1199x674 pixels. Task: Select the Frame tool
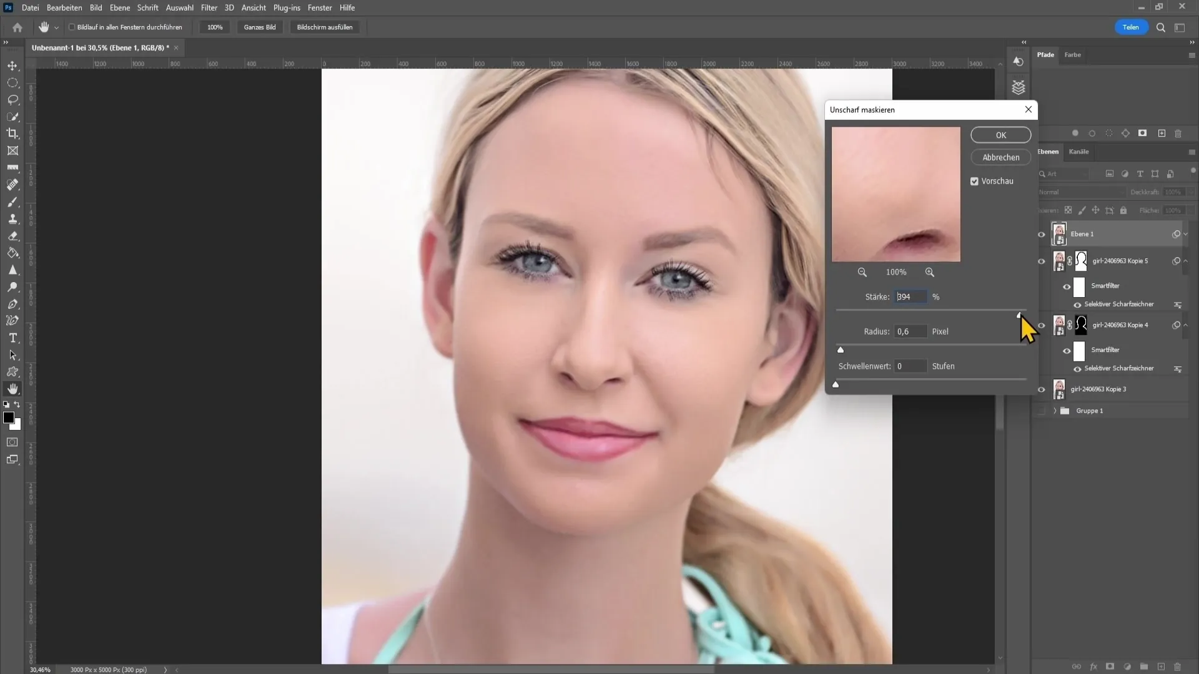(x=12, y=150)
